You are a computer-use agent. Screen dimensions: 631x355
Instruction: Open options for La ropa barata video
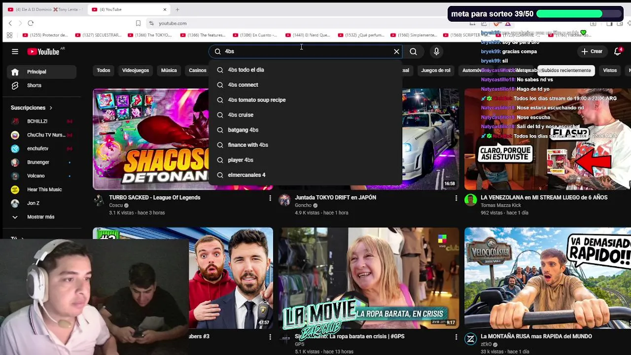click(x=456, y=337)
